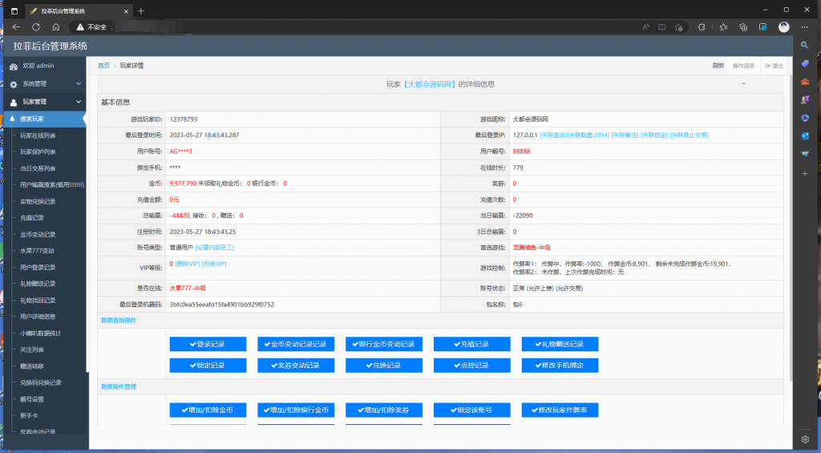
Task: Click the browser profile avatar
Action: point(784,26)
